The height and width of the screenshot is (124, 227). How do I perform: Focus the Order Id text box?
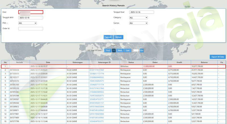[x=30, y=29]
